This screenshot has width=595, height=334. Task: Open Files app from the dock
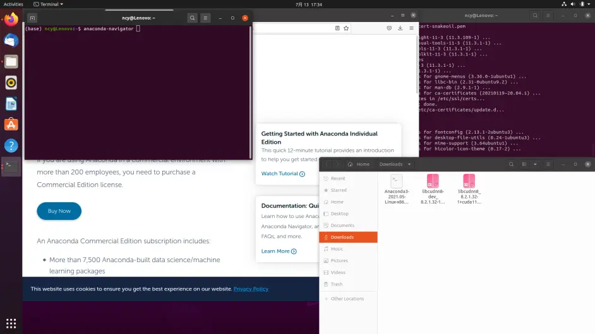tap(11, 62)
